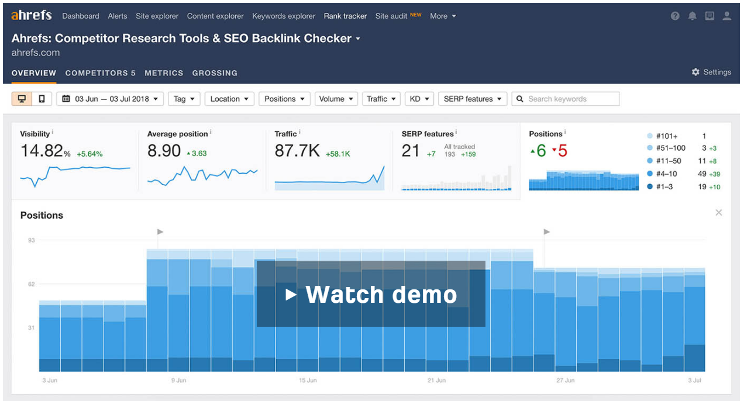This screenshot has height=401, width=744.
Task: Click the Visibility sparkline chart
Action: click(75, 175)
